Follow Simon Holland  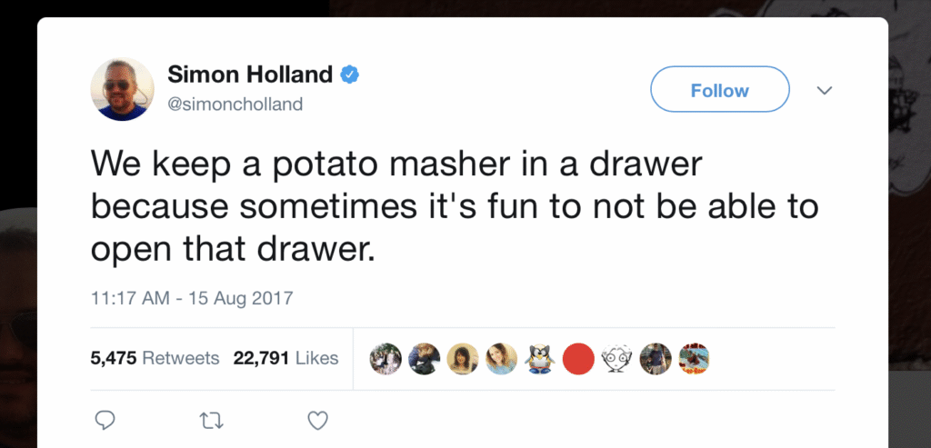719,90
